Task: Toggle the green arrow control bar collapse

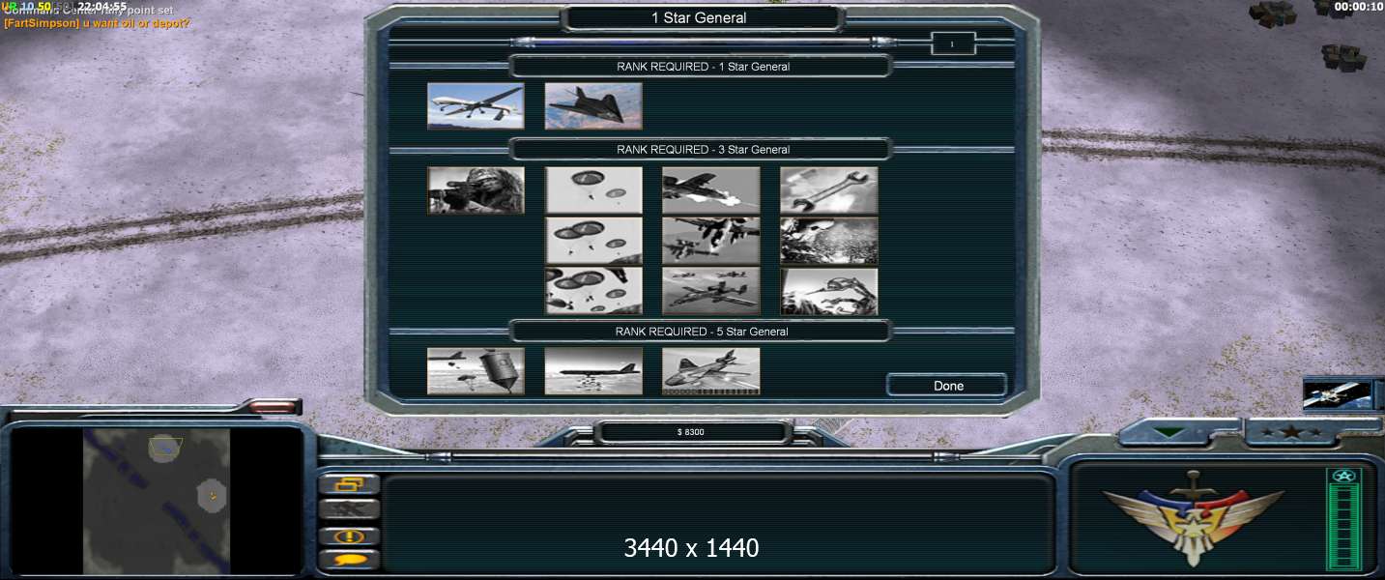Action: pos(1170,432)
